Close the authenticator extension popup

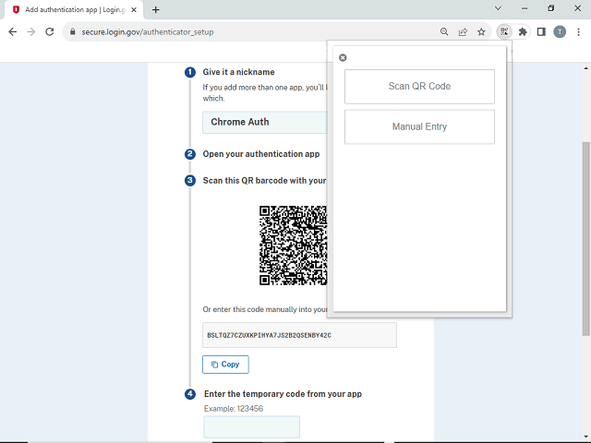343,57
